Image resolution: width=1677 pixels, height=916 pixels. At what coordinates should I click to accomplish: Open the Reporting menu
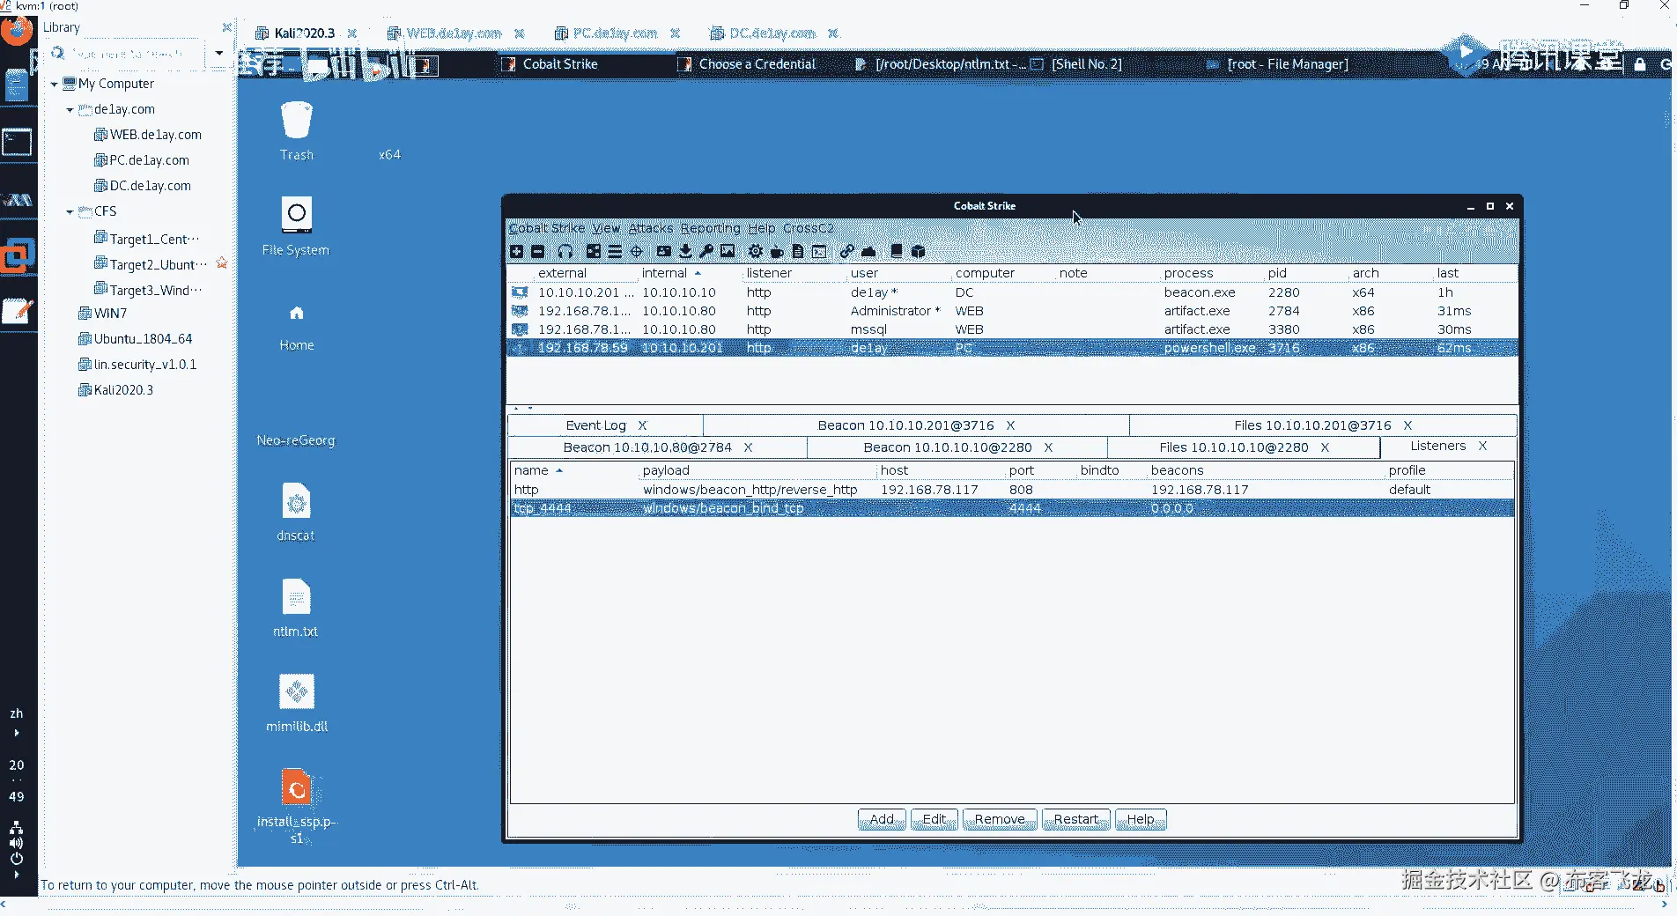coord(710,228)
